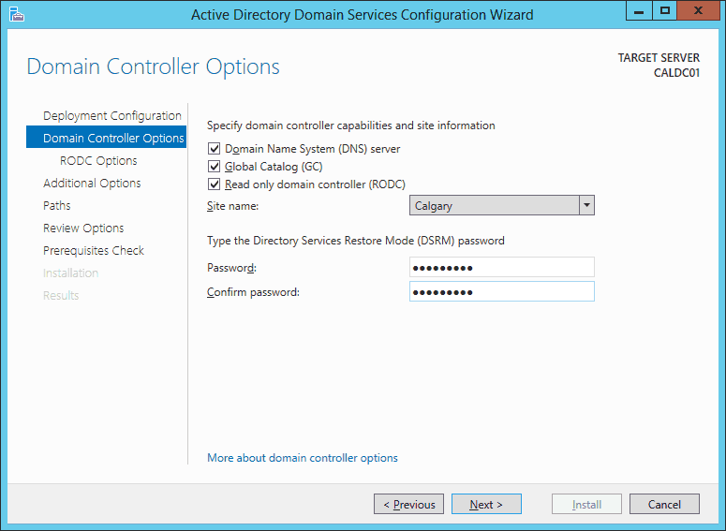Close the wizard with the X button

coord(698,10)
